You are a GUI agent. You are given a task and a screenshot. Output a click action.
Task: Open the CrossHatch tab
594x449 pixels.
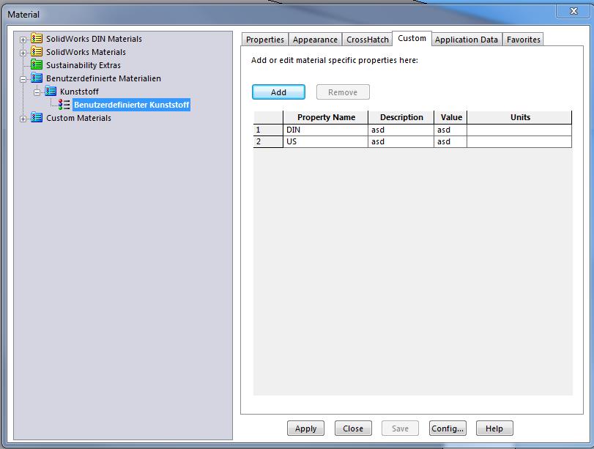click(368, 40)
